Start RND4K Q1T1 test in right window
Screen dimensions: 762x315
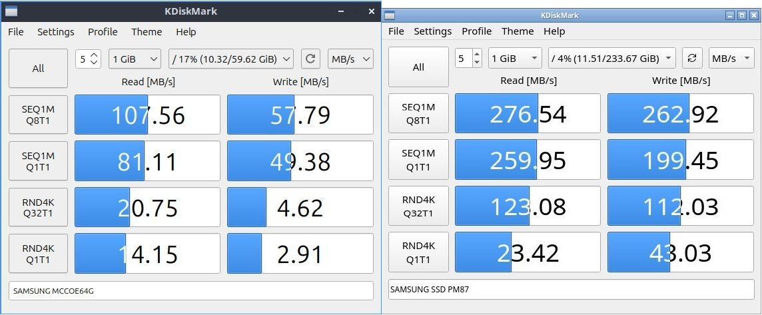(x=418, y=252)
